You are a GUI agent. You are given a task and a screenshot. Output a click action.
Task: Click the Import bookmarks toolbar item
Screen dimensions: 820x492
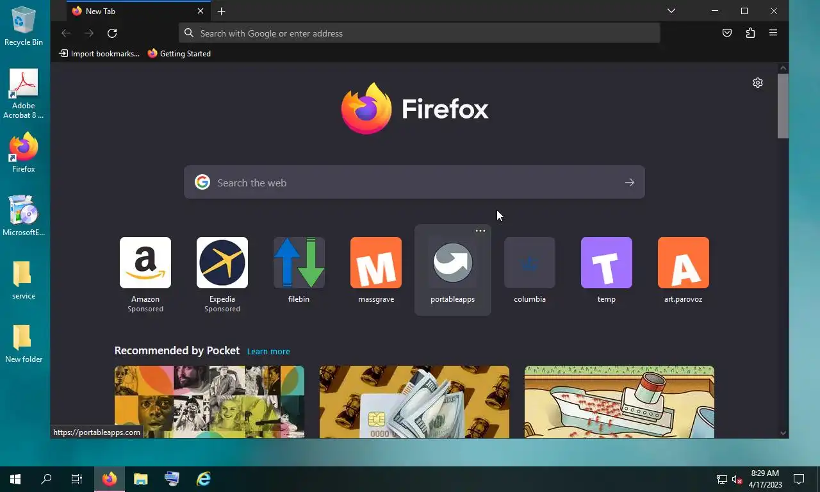[x=99, y=54]
